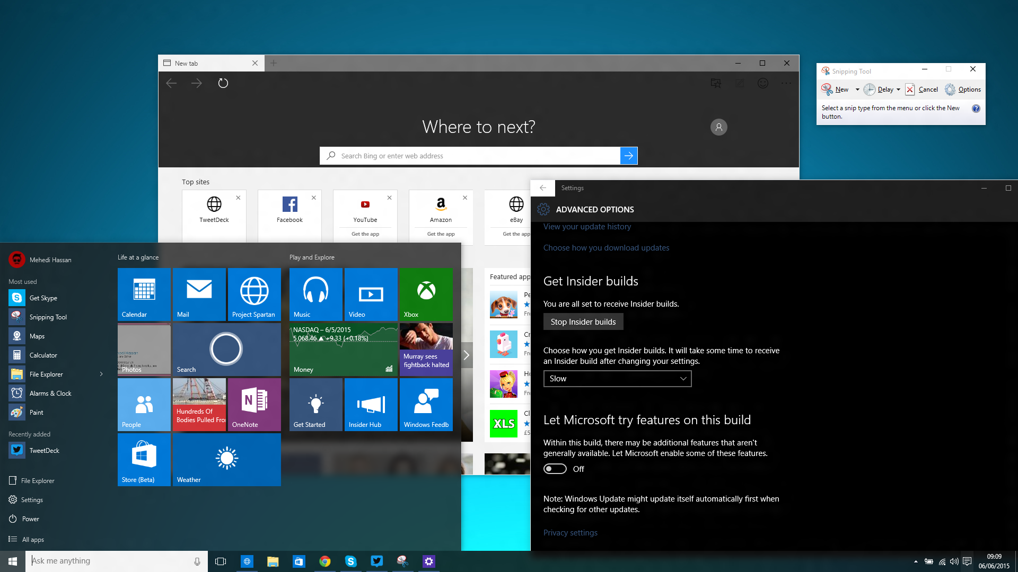Expand the New snip type dropdown arrow

coord(857,90)
